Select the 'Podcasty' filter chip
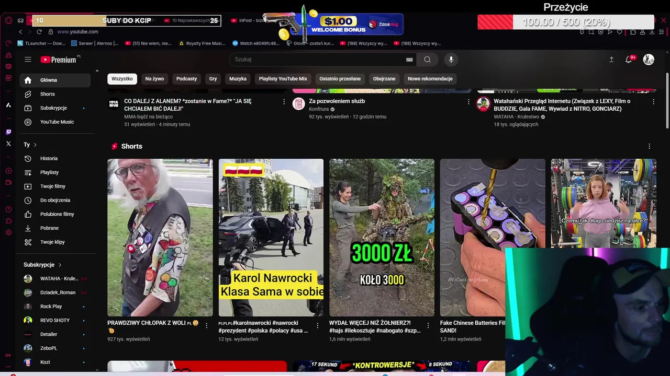The height and width of the screenshot is (376, 670). click(186, 78)
